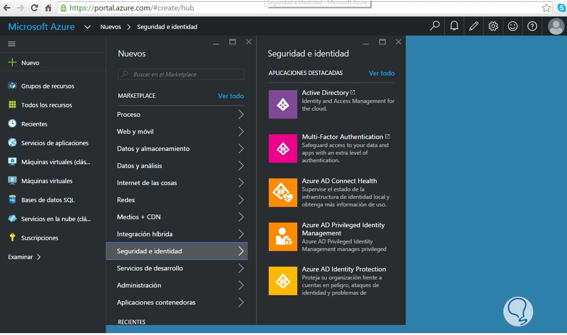Select the Administración category

[x=177, y=285]
